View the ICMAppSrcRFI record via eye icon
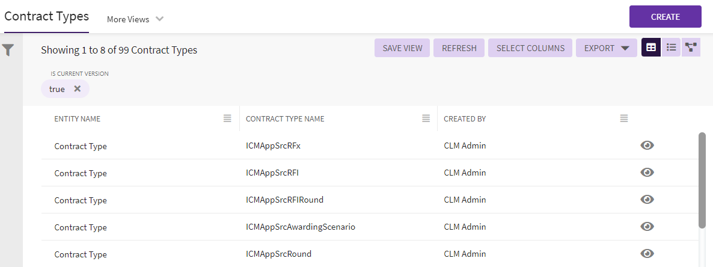The image size is (713, 267). pos(647,173)
